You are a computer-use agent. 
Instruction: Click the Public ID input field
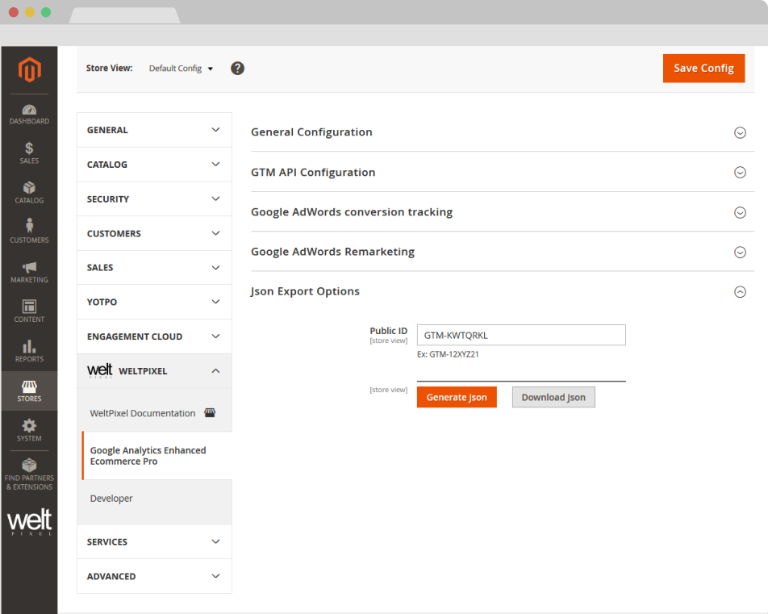[x=520, y=336]
